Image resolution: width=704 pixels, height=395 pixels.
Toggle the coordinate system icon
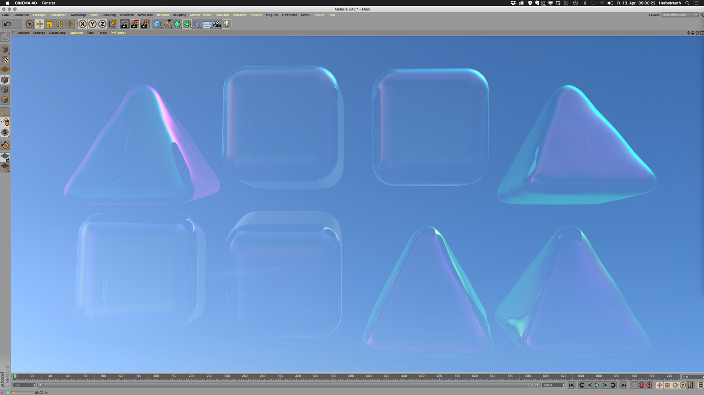(x=113, y=24)
